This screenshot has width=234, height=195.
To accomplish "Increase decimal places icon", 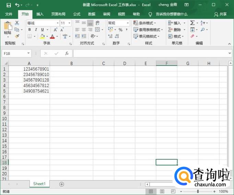I will click(x=110, y=36).
